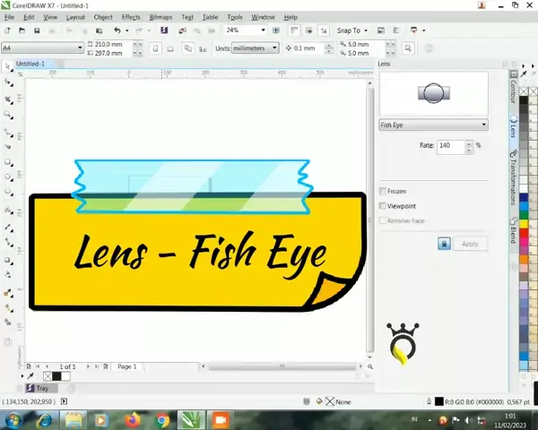The image size is (538, 430).
Task: Enable the Frozen checkbox
Action: coord(384,191)
